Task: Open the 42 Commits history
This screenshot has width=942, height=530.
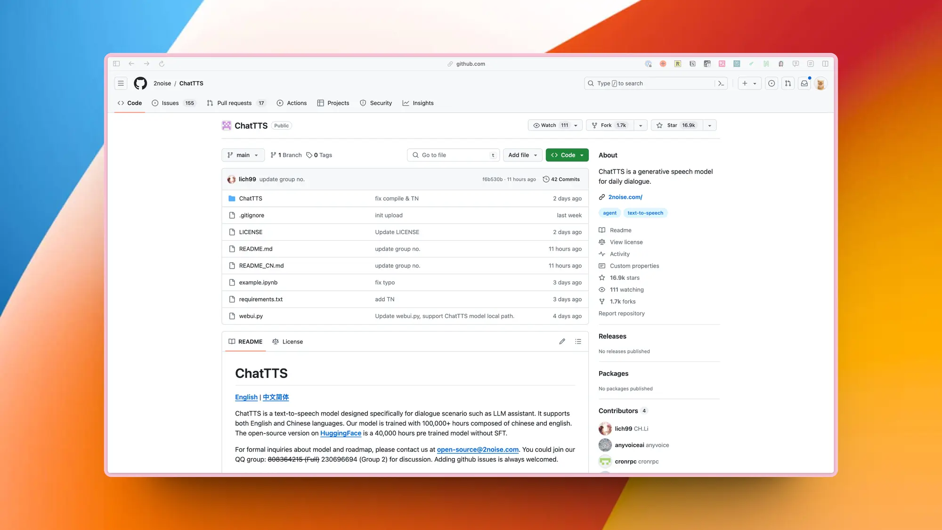Action: tap(561, 179)
